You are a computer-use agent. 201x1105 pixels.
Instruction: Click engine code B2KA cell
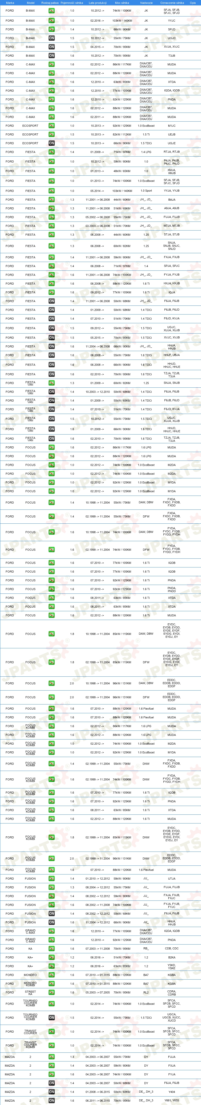click(171, 957)
